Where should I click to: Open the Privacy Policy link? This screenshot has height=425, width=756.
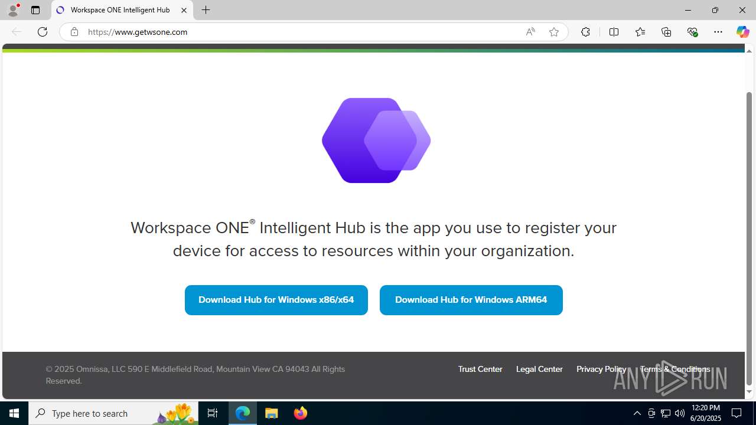tap(601, 369)
